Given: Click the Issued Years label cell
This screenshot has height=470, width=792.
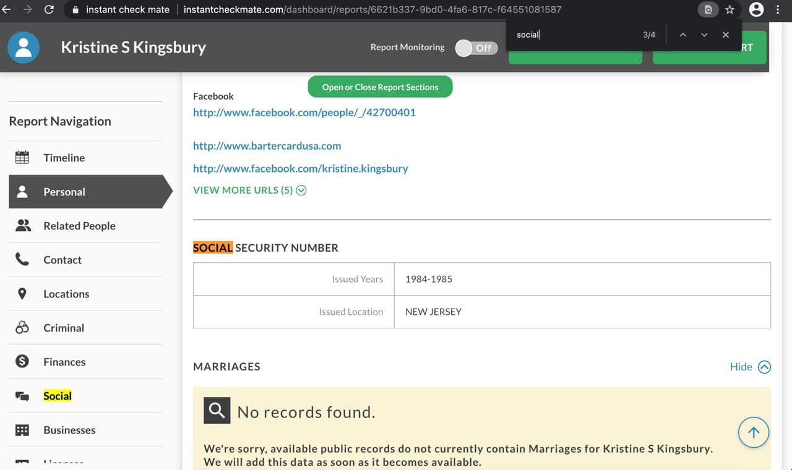Looking at the screenshot, I should click(x=294, y=279).
